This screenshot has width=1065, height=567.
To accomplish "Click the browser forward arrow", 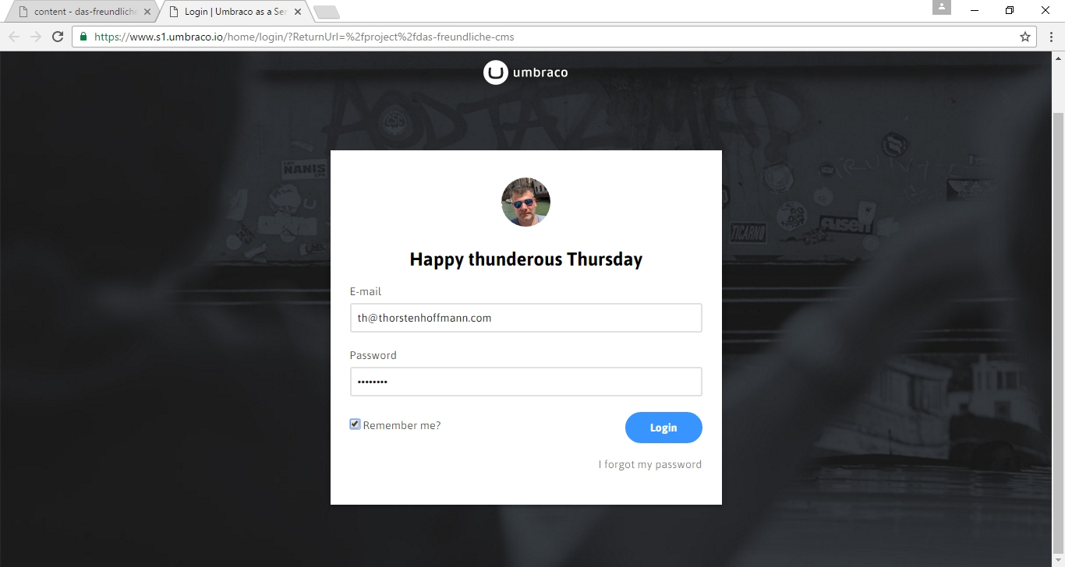I will coord(36,37).
